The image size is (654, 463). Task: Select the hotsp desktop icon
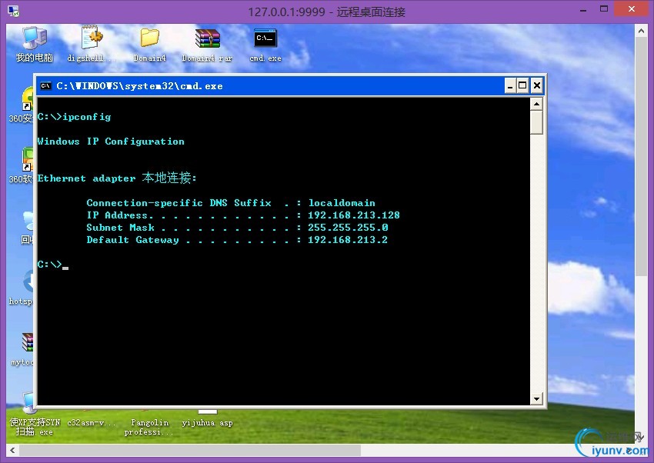coord(28,281)
